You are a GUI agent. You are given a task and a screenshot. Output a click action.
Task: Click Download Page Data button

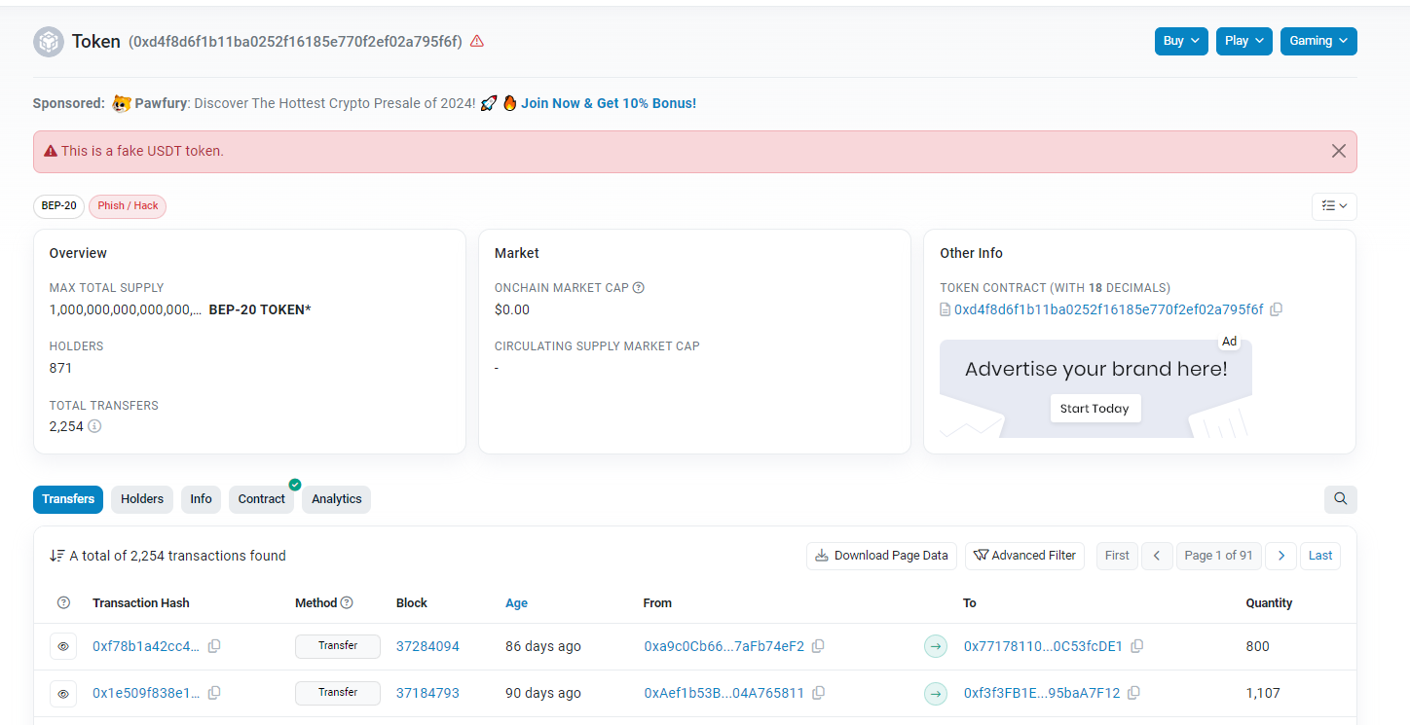(881, 556)
